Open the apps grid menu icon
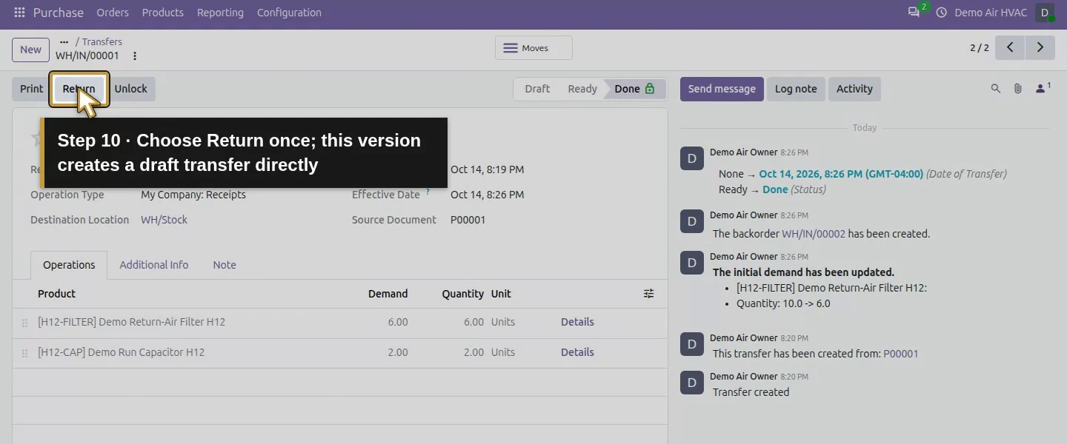 19,13
